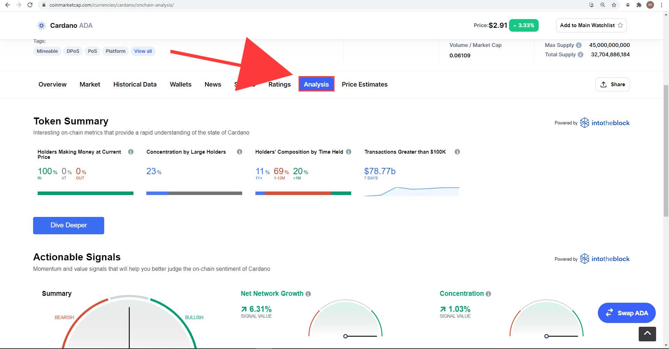Click the zoom magnifier icon in address bar
Viewport: 669px width, 349px height.
[602, 5]
